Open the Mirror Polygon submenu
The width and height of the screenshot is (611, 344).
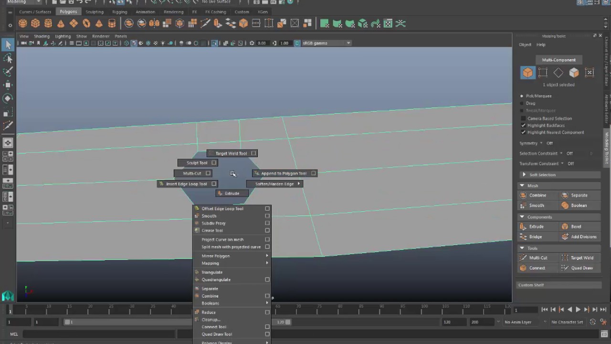(x=232, y=256)
